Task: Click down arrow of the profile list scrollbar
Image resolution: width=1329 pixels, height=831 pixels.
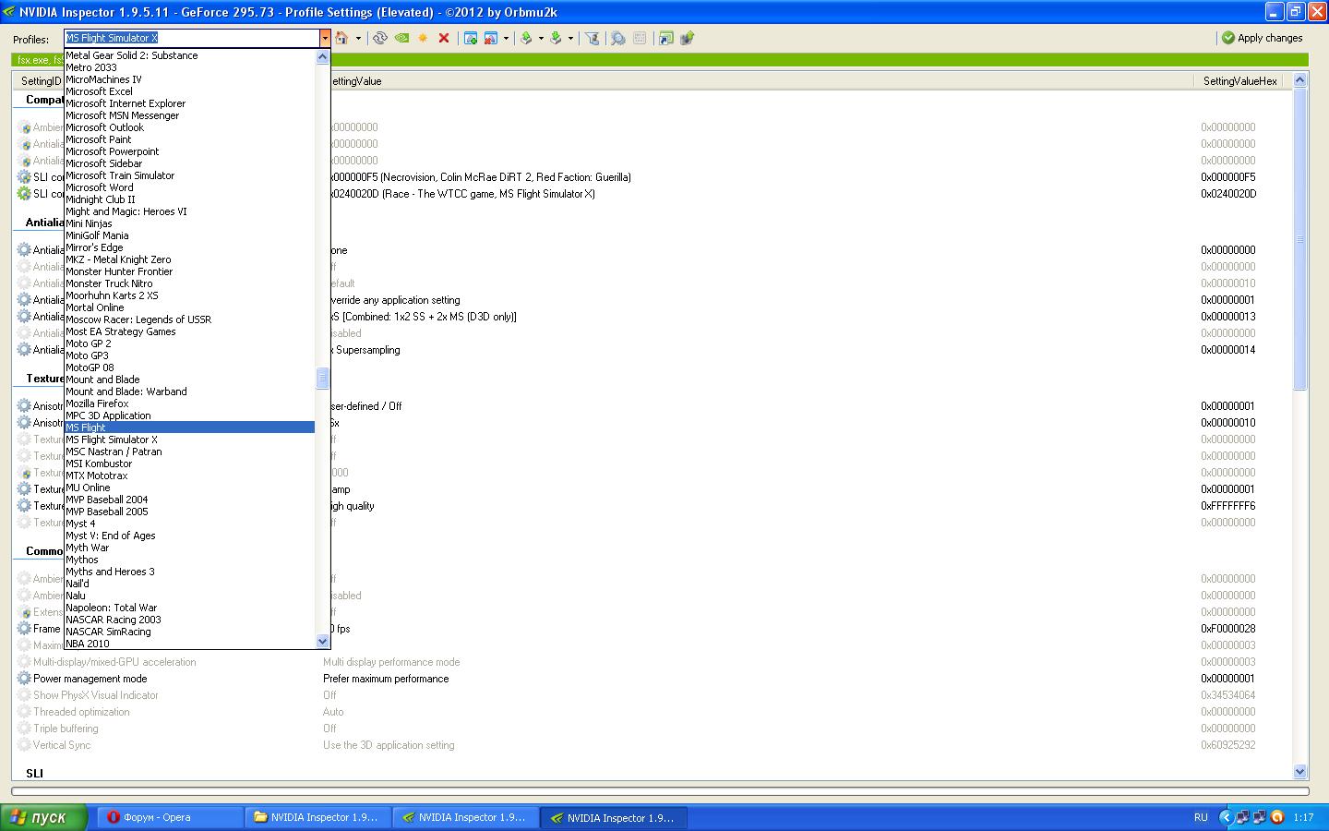Action: coord(322,641)
